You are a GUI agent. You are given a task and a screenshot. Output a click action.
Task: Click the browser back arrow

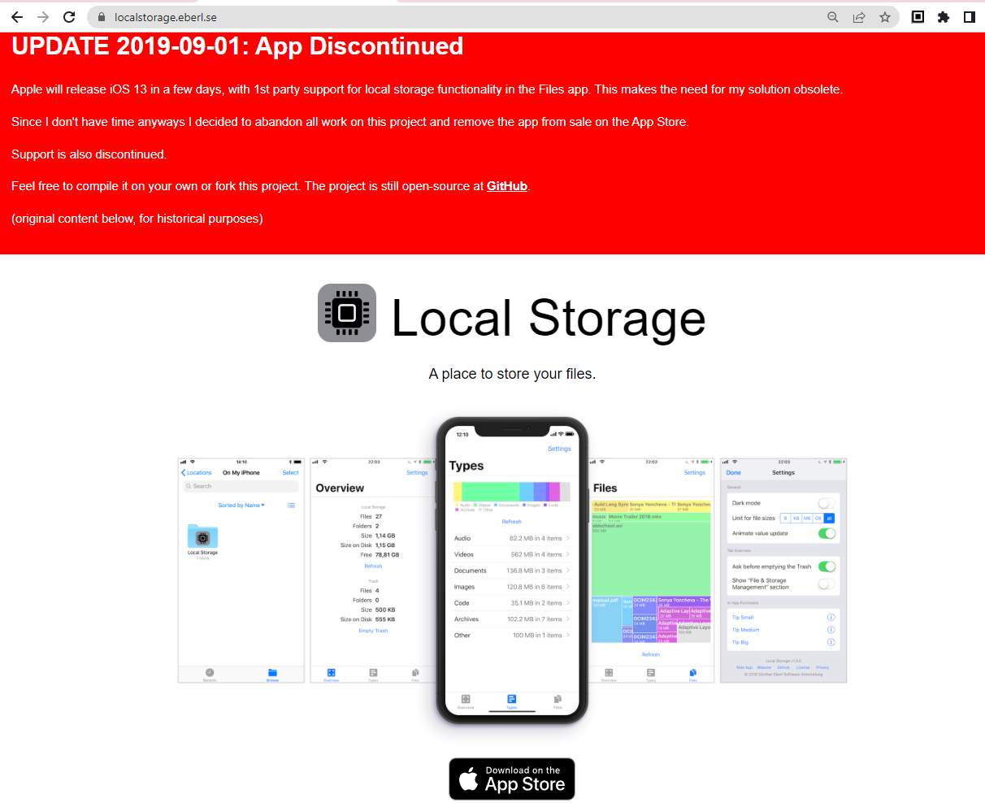coord(16,17)
